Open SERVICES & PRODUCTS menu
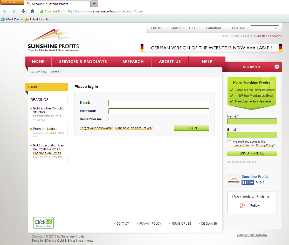This screenshot has height=245, width=289. pyautogui.click(x=83, y=62)
